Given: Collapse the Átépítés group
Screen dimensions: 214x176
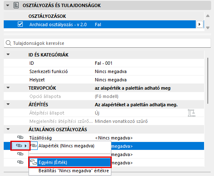Looking at the screenshot, I should tap(8, 104).
